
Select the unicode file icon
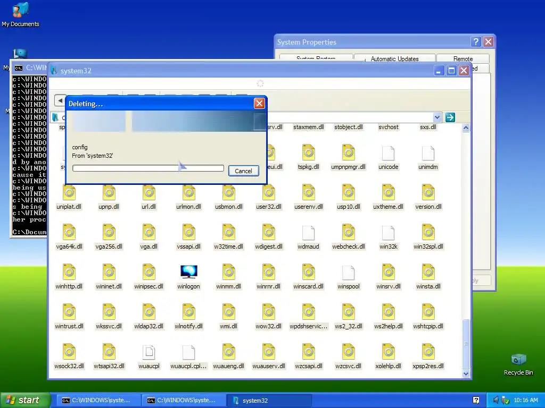pyautogui.click(x=389, y=152)
